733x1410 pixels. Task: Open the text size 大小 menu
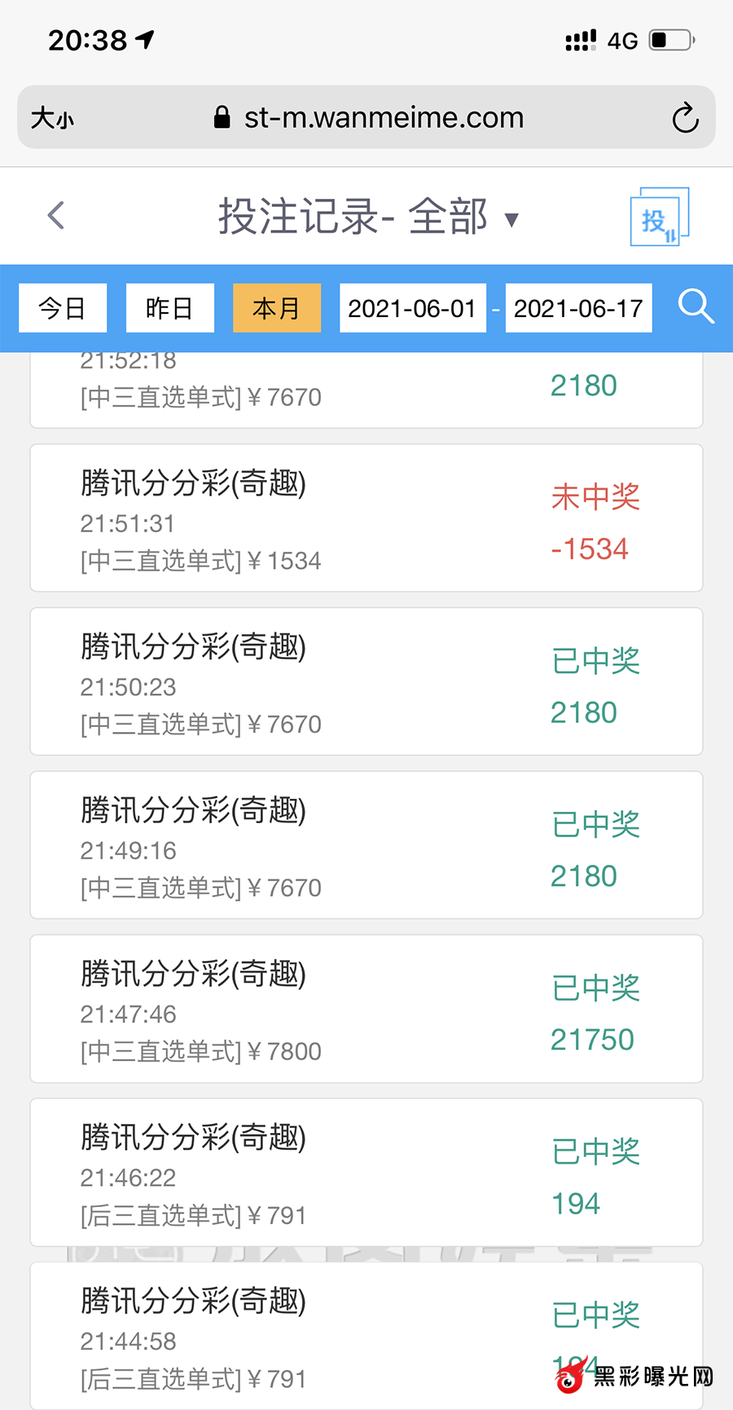[x=52, y=118]
